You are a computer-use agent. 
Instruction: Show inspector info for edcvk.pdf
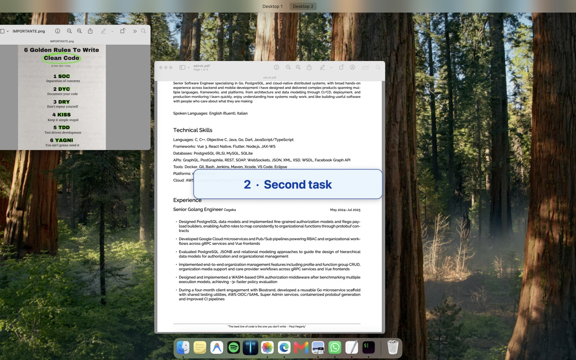[276, 68]
